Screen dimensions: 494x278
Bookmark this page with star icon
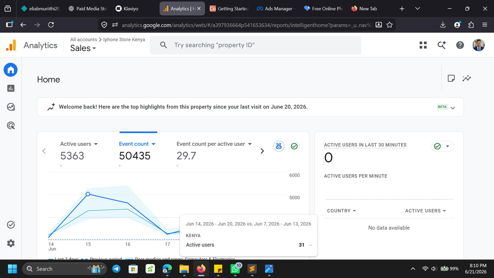390,25
